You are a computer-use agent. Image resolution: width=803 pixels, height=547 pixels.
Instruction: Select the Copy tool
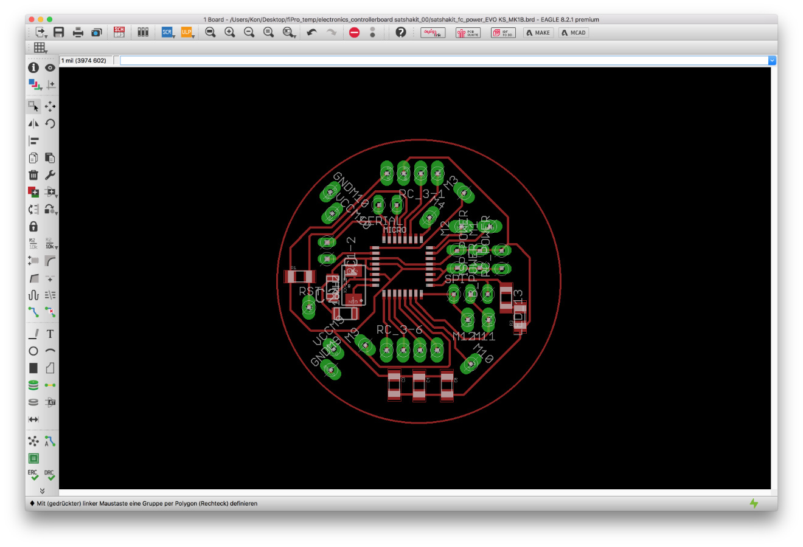(x=33, y=158)
